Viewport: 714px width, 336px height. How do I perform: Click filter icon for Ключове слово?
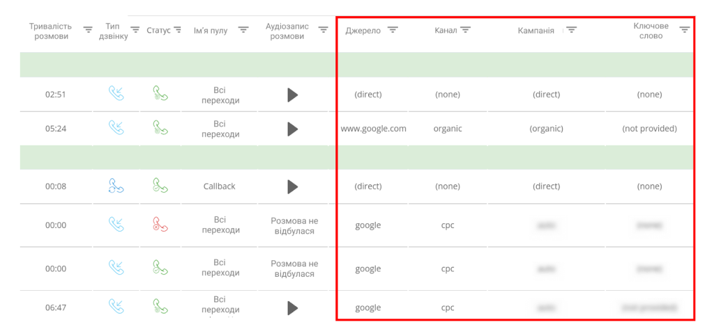pyautogui.click(x=684, y=30)
